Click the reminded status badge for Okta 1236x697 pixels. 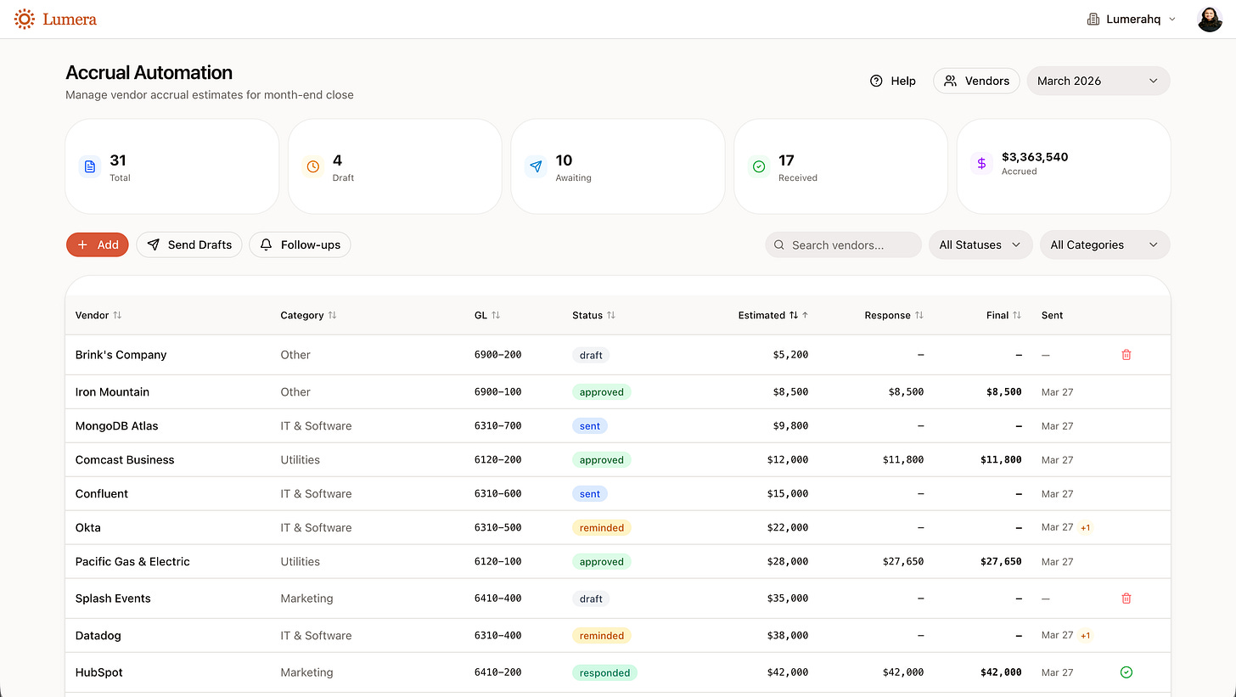pos(602,528)
